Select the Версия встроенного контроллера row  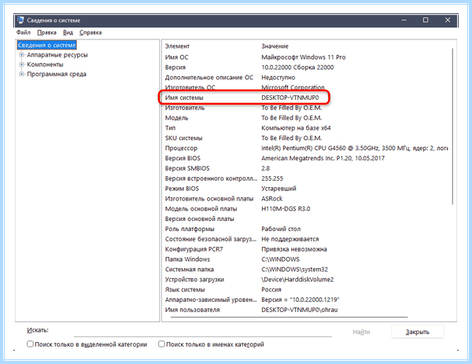point(307,178)
